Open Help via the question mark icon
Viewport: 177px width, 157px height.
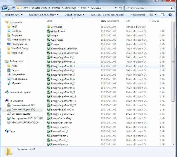tap(170, 15)
